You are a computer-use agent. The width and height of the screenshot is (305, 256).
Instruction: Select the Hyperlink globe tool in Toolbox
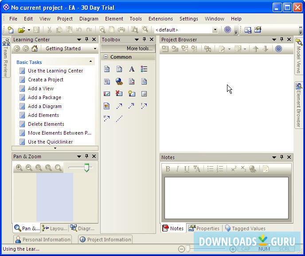pyautogui.click(x=119, y=81)
